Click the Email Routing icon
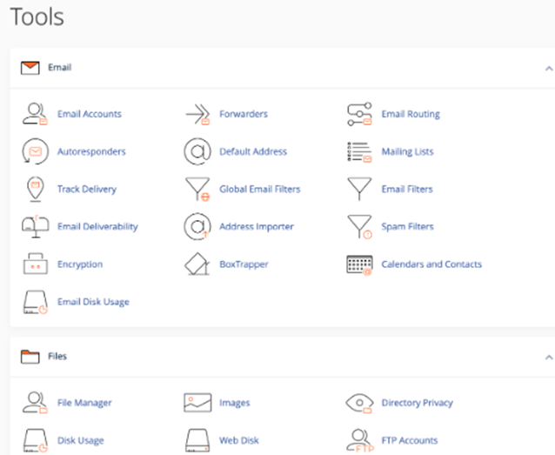Image resolution: width=555 pixels, height=455 pixels. pos(359,114)
